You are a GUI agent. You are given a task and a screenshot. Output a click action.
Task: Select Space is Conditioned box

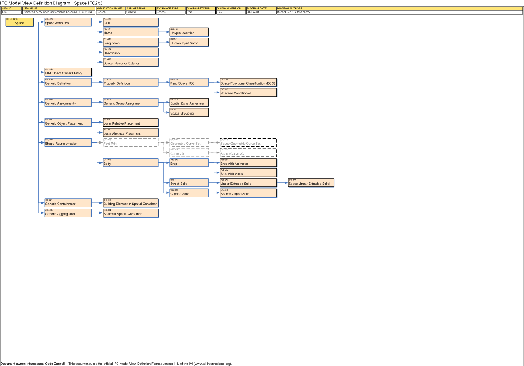tap(248, 92)
